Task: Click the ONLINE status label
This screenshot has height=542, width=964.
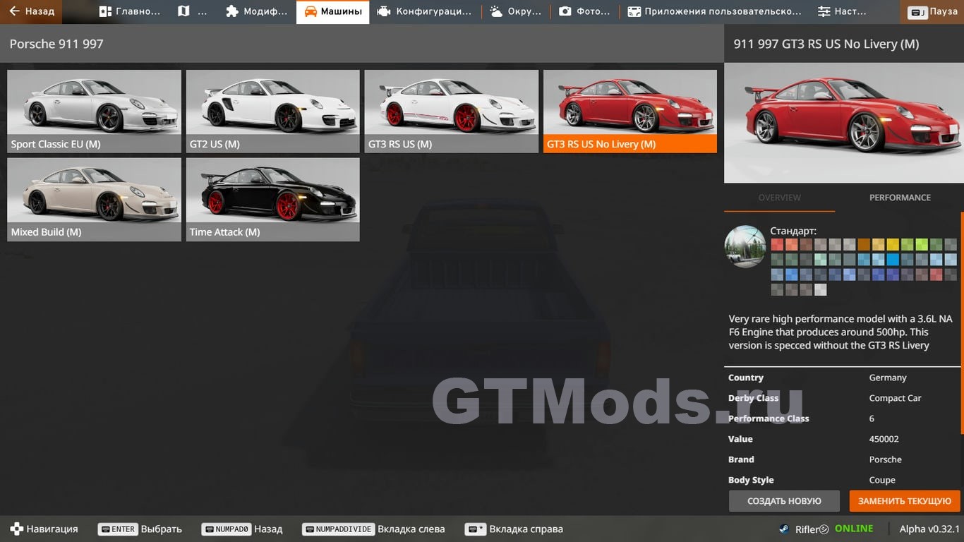Action: 854,529
